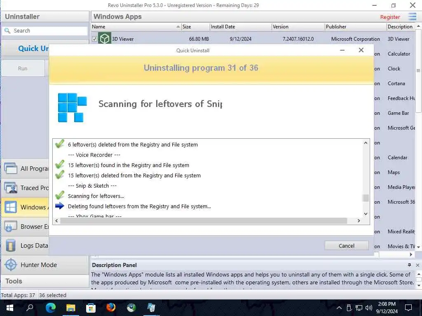Sort by the Name column header
Image resolution: width=422 pixels, height=316 pixels.
pos(136,27)
